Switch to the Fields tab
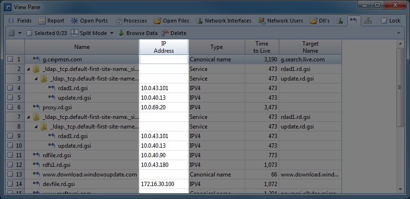Viewport: 410px width, 199px height. click(20, 21)
